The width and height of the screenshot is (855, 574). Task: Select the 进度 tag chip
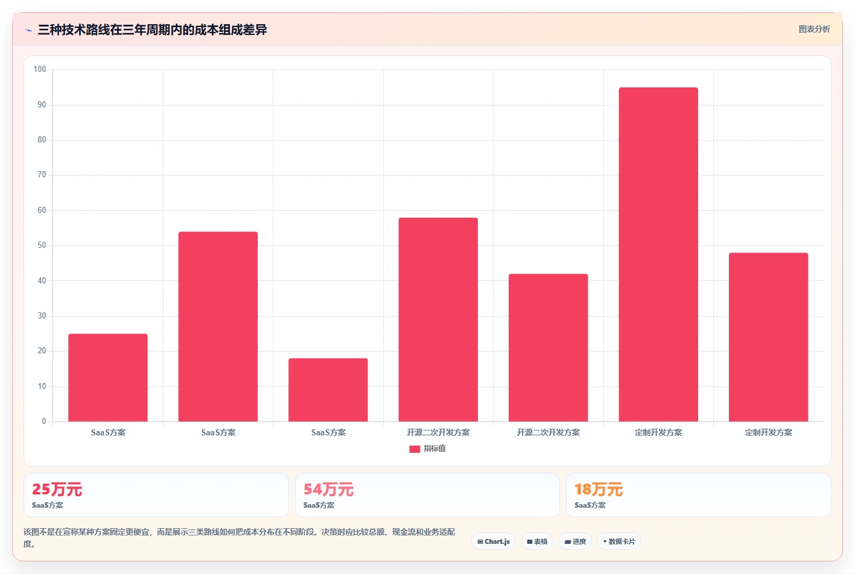[x=575, y=541]
